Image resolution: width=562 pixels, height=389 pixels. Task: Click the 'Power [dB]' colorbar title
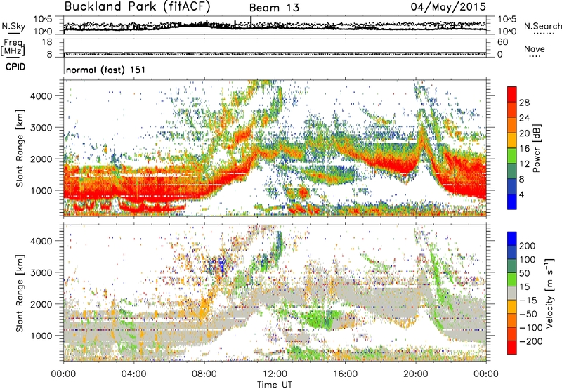coord(536,148)
